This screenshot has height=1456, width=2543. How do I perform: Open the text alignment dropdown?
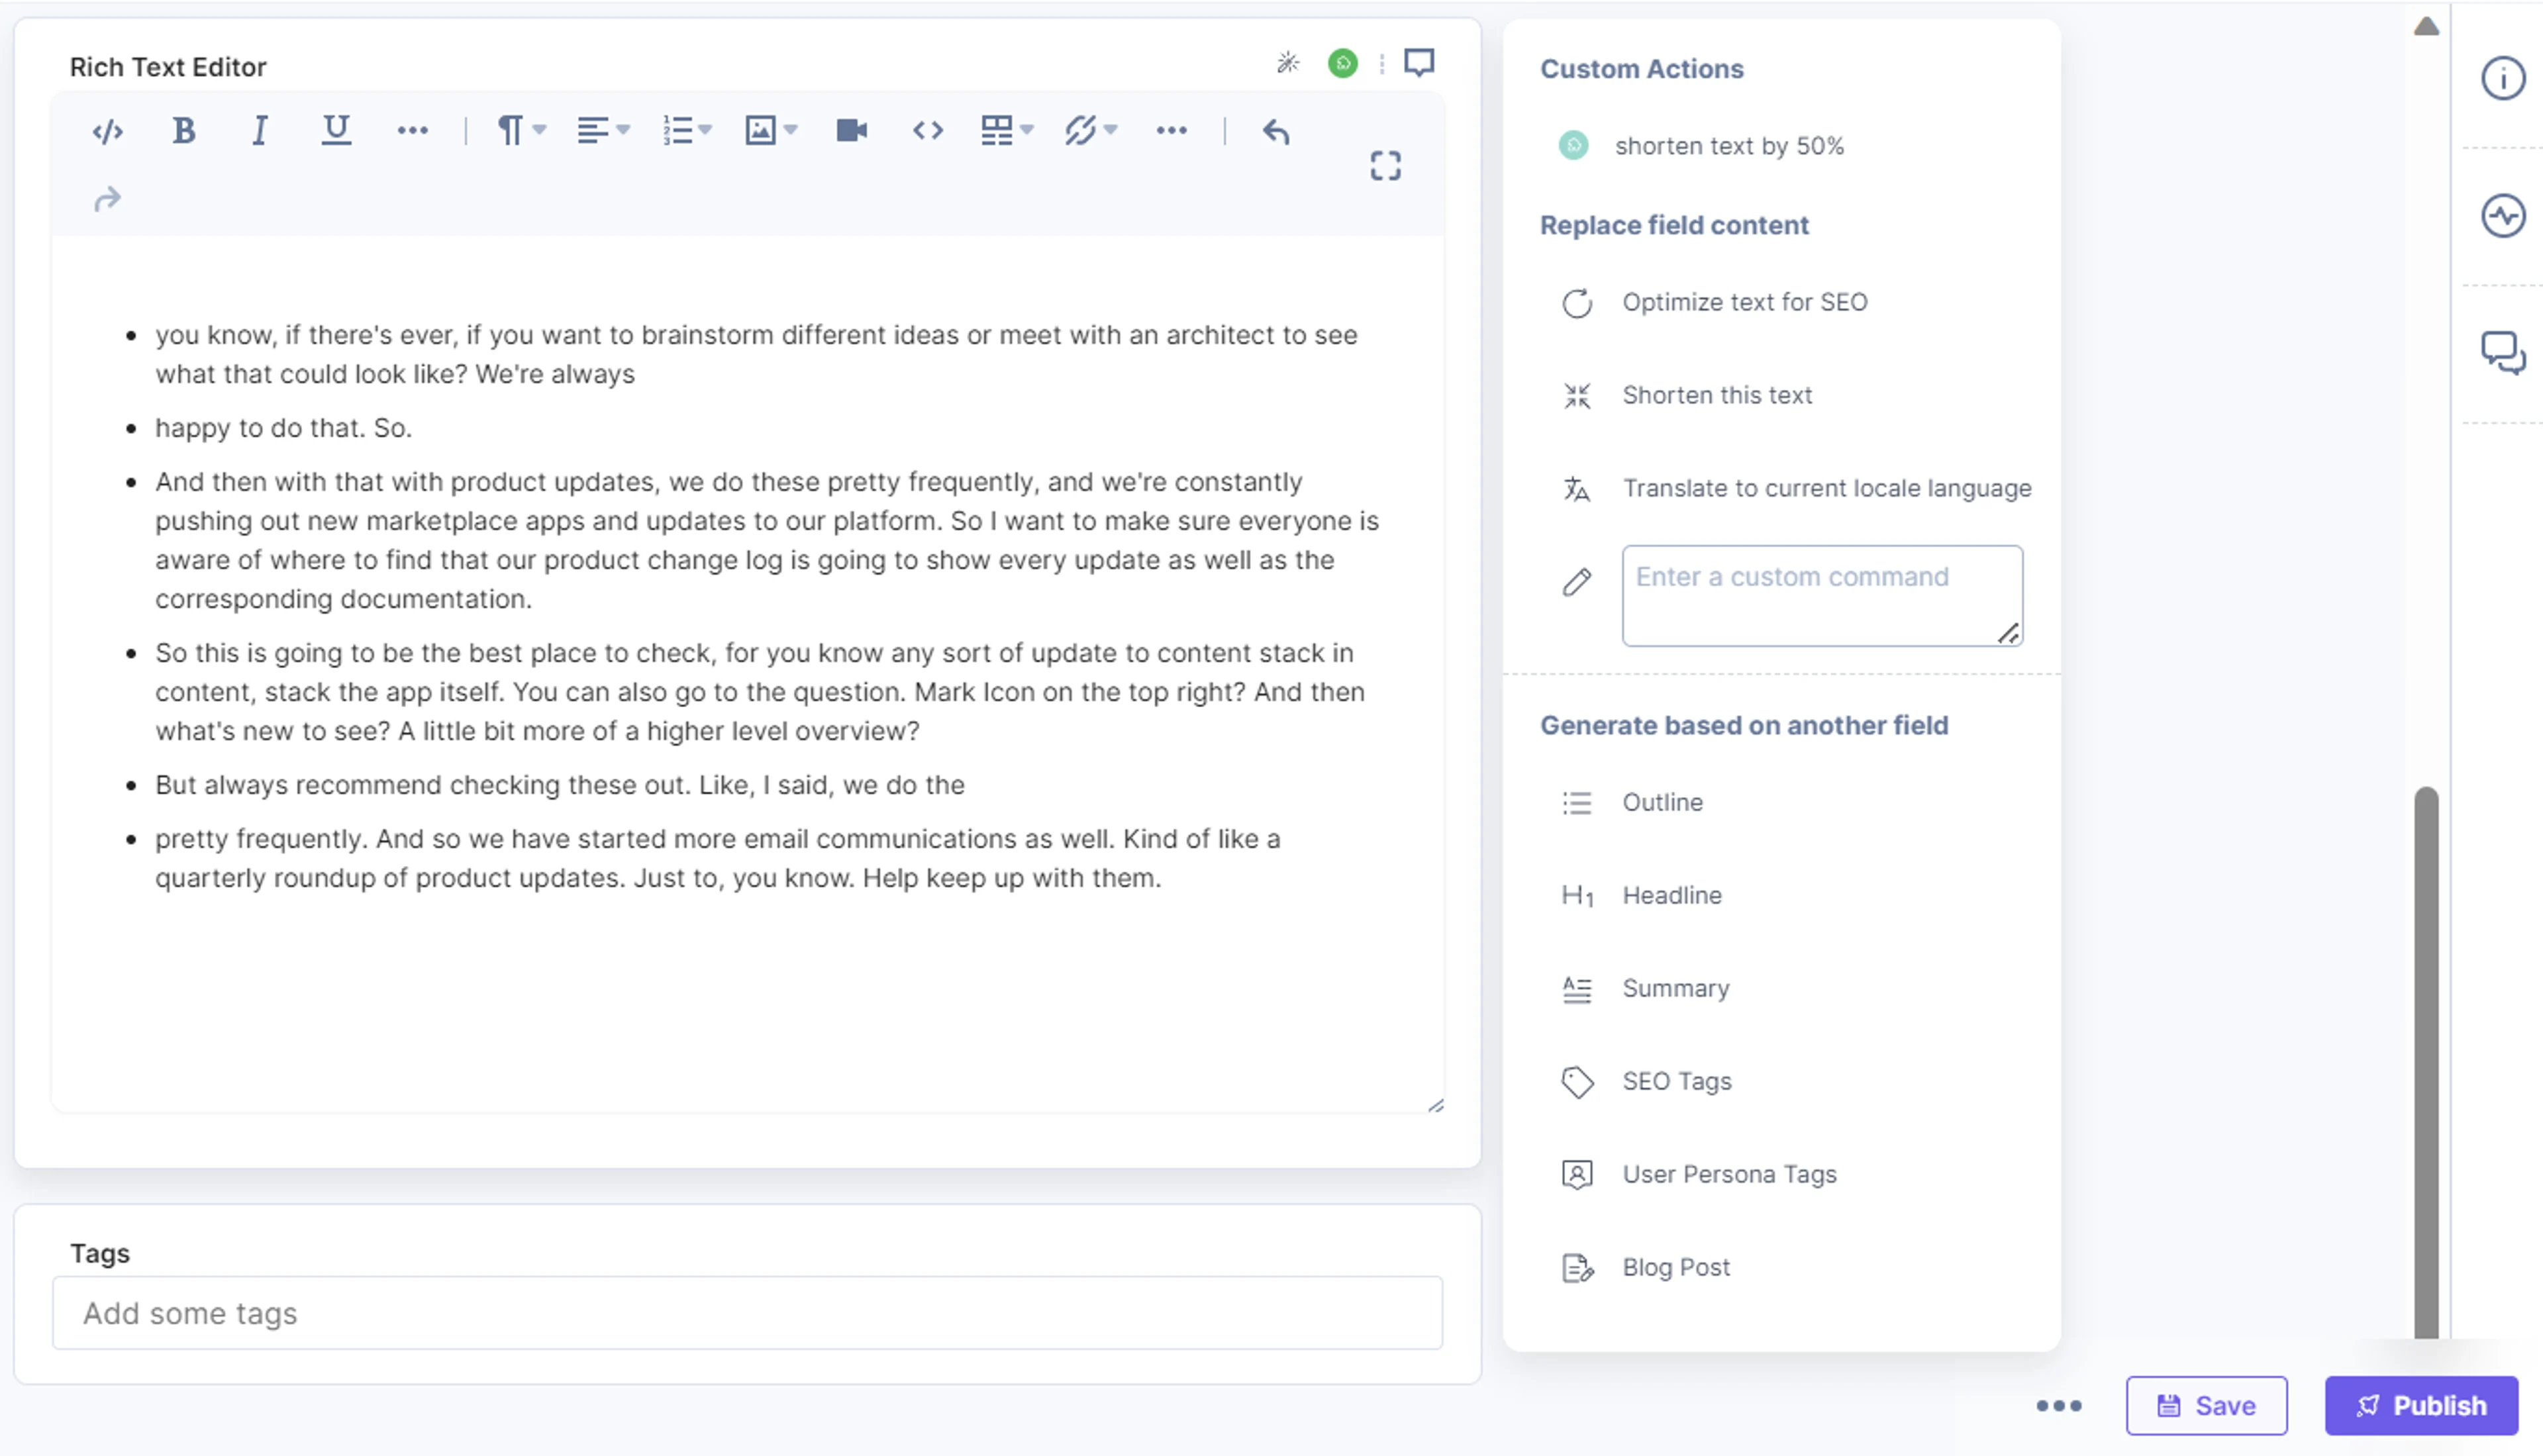603,131
